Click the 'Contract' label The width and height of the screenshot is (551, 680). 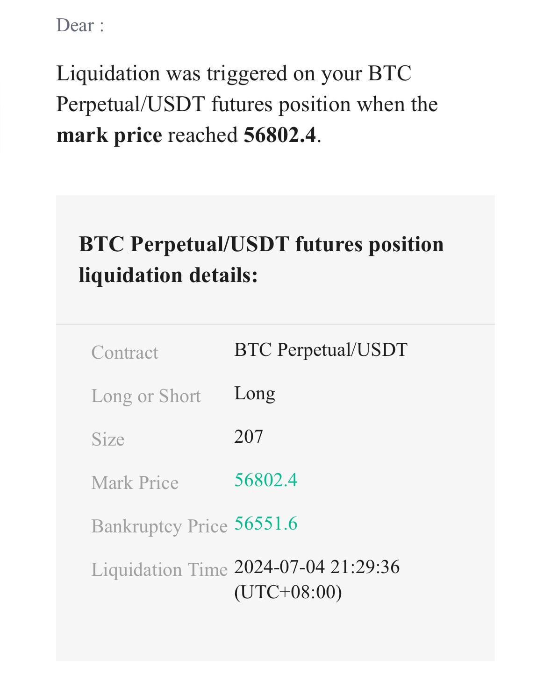(125, 353)
